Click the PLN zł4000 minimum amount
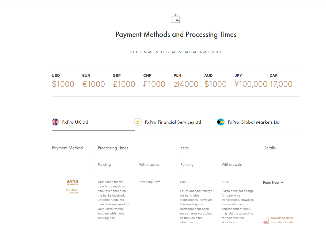The height and width of the screenshot is (230, 326). click(186, 84)
